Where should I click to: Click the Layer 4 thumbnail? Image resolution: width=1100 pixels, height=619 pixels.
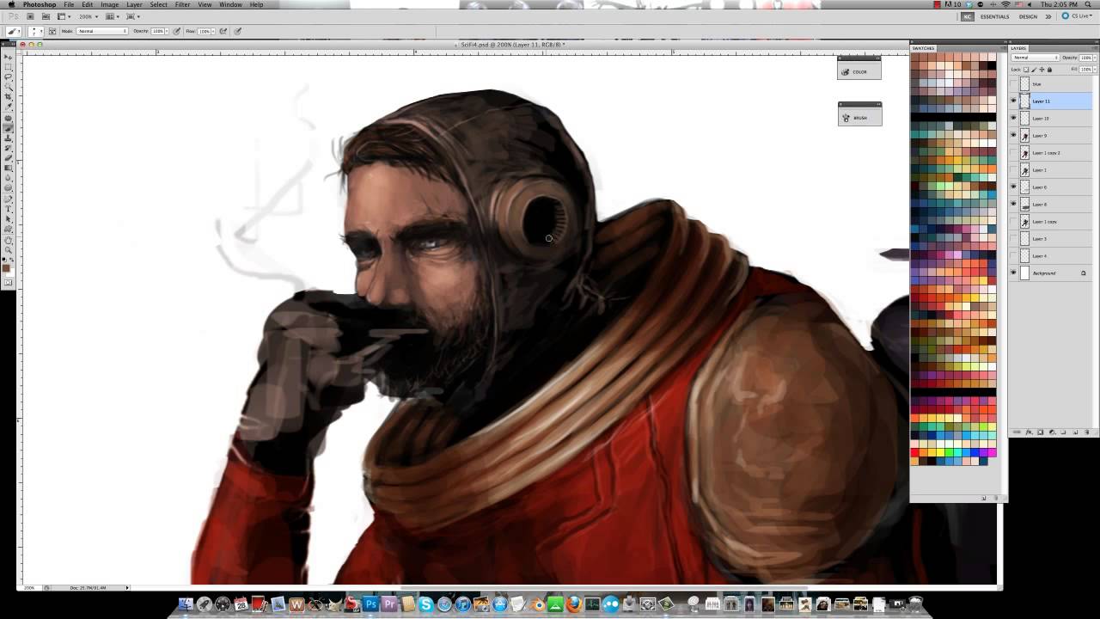(x=1024, y=255)
